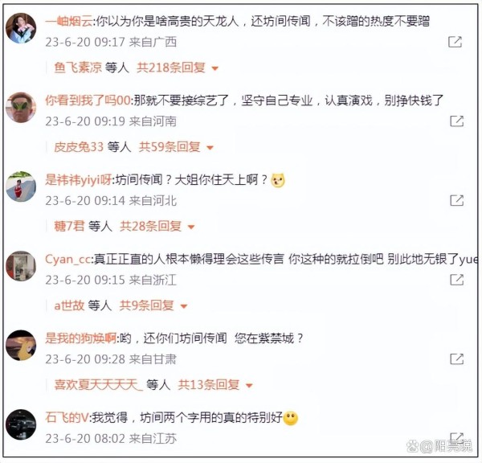
Task: Expand the 共28条回复 replies
Action: 157,226
